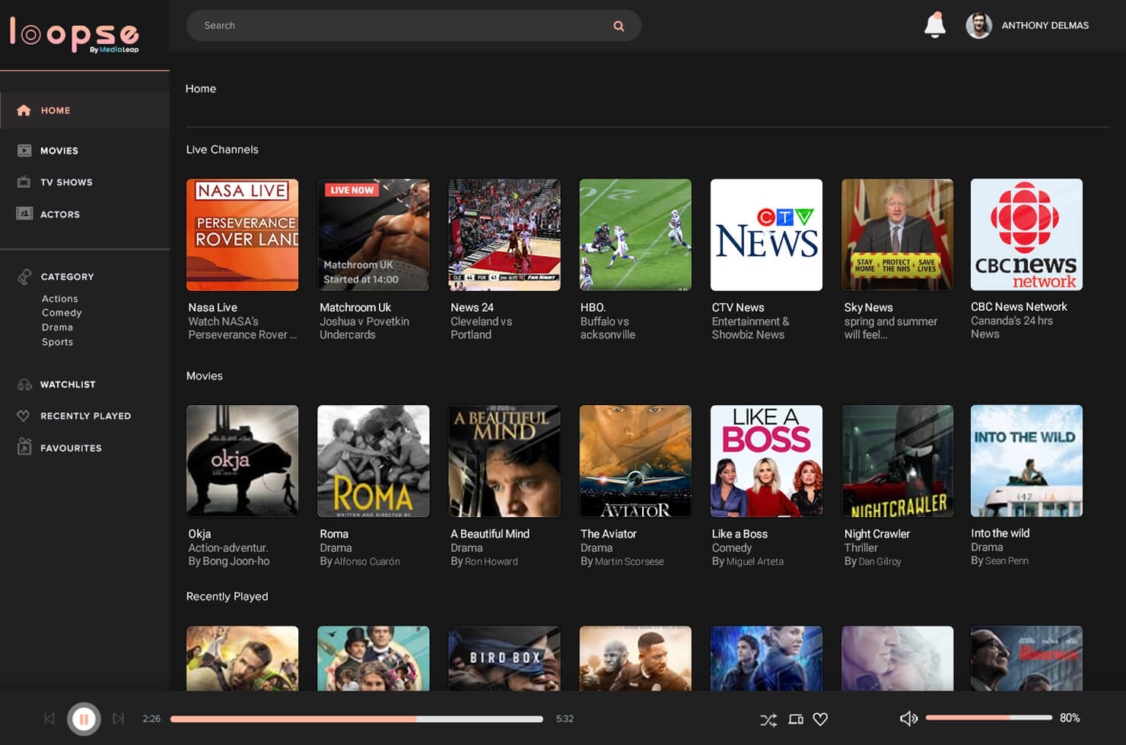1126x745 pixels.
Task: Open the Nightcrawler movie poster
Action: point(897,461)
